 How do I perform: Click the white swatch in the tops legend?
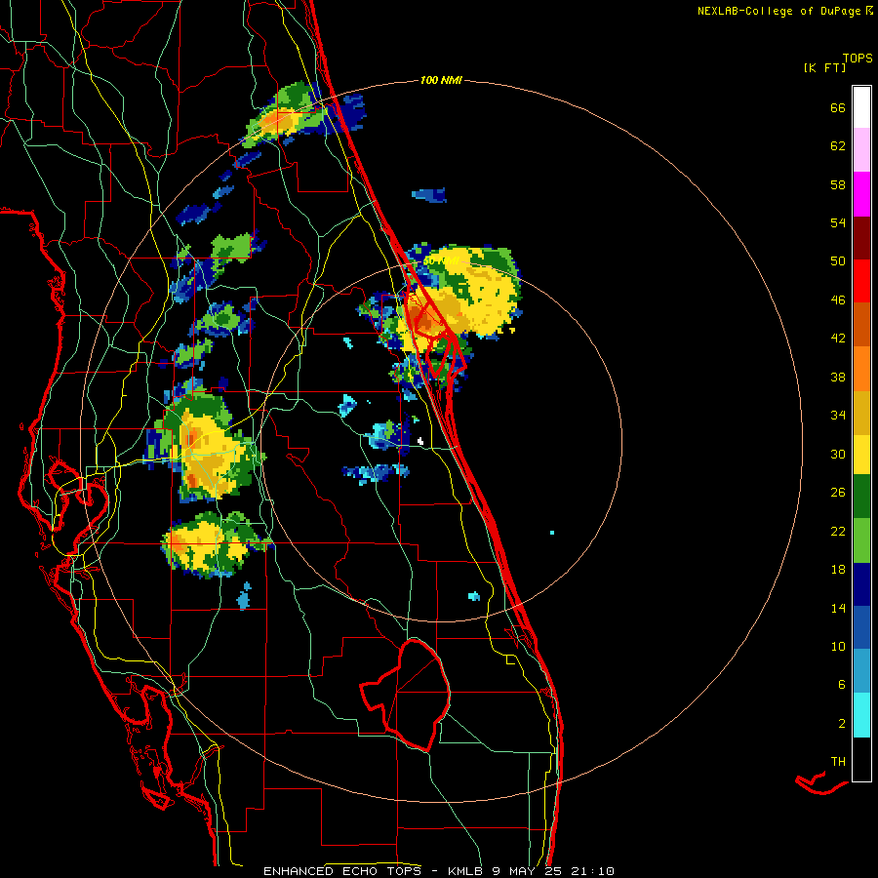click(861, 107)
